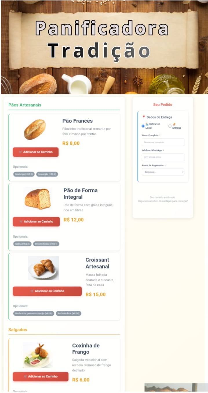Click the Telefone/WhatsApp input field
Viewport: 208px width, 393px height.
point(163,157)
